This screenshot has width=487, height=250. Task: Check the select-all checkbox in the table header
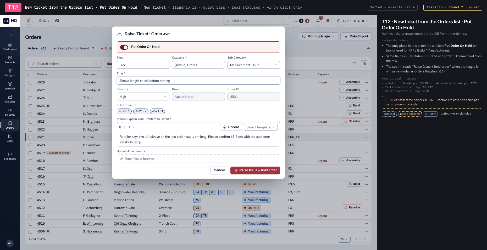point(30,75)
